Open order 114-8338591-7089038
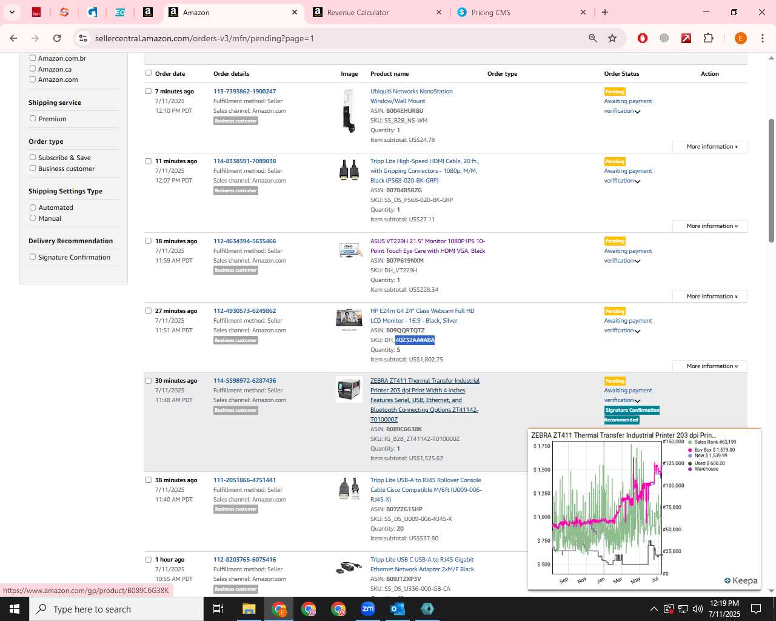 [x=244, y=161]
